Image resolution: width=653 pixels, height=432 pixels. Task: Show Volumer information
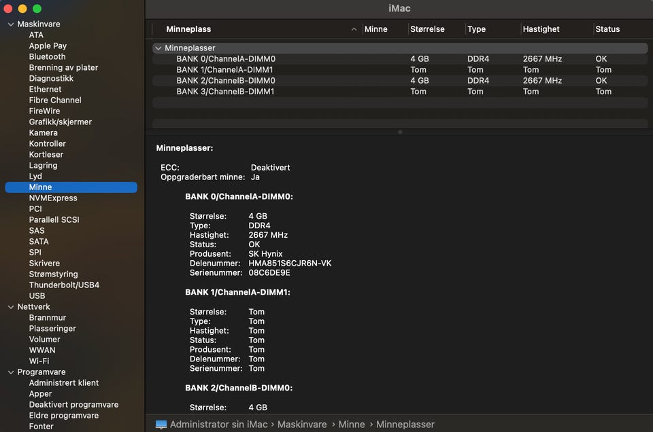coord(45,339)
